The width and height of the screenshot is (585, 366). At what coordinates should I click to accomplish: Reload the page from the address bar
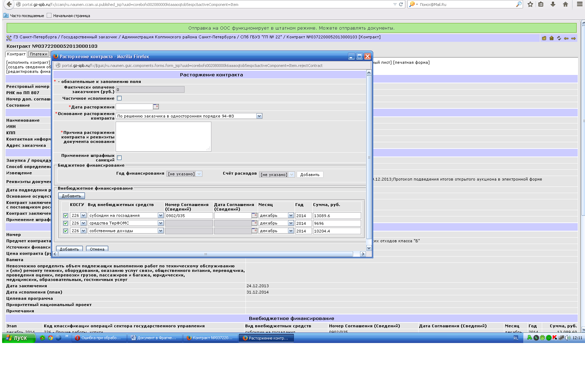401,5
